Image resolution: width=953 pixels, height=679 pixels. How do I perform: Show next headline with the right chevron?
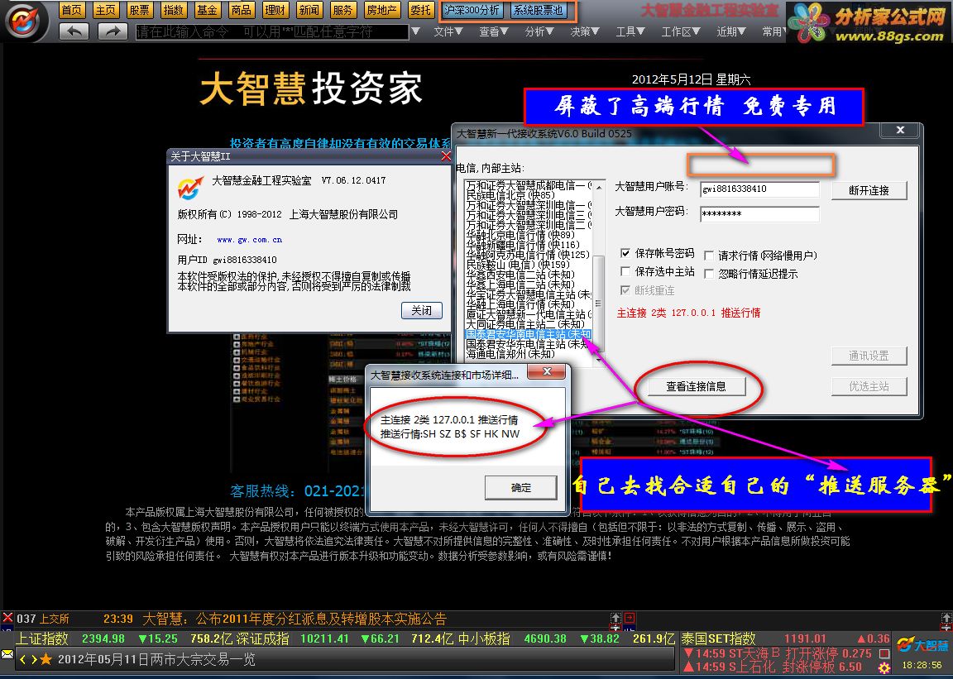(34, 659)
